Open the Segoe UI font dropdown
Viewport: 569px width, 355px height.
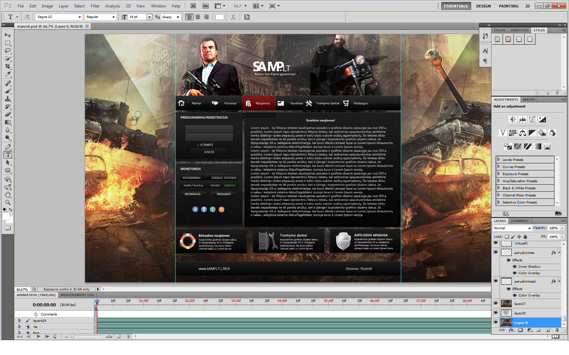(x=59, y=17)
